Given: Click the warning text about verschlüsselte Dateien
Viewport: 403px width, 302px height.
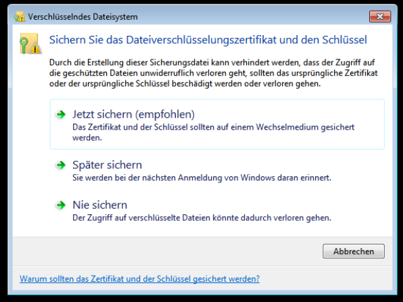Looking at the screenshot, I should [201, 218].
